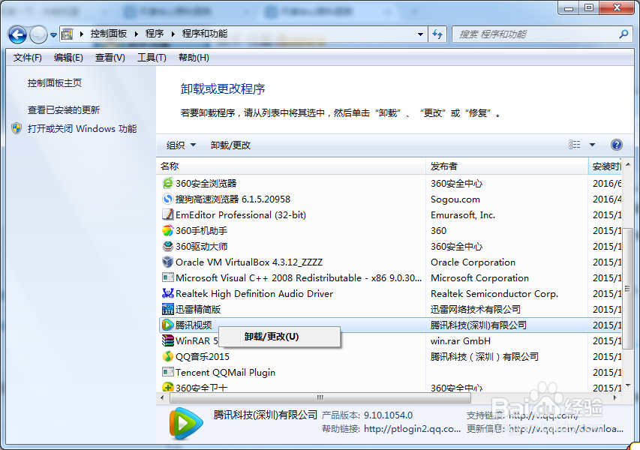Click the 360安全卫士 icon

(168, 387)
